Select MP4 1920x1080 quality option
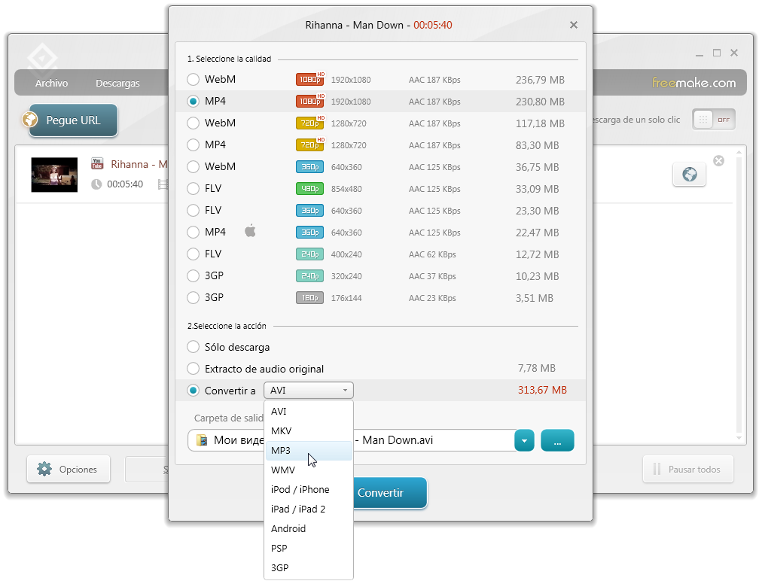 193,101
